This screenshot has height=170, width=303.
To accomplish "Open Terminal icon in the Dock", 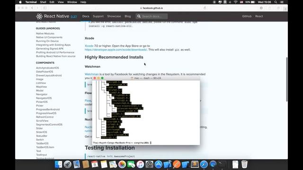I will coord(222,164).
